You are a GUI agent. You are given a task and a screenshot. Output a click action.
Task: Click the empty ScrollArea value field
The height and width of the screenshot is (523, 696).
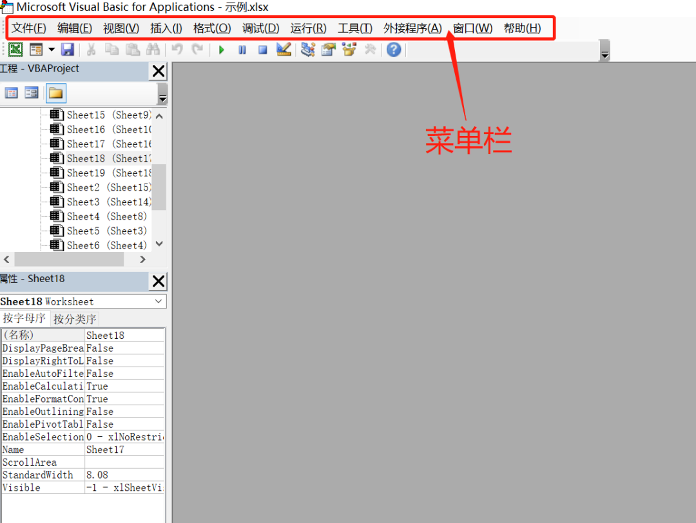(125, 462)
